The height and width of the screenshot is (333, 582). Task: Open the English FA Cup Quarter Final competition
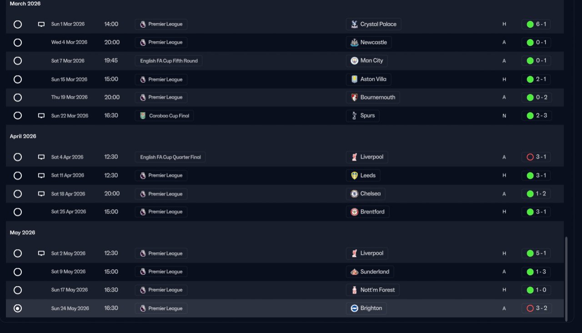click(170, 157)
